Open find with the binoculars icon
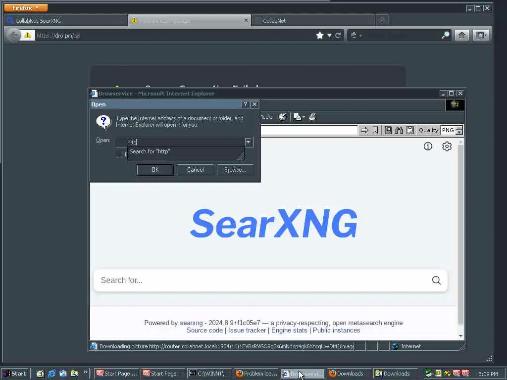Image resolution: width=507 pixels, height=380 pixels. coord(399,130)
